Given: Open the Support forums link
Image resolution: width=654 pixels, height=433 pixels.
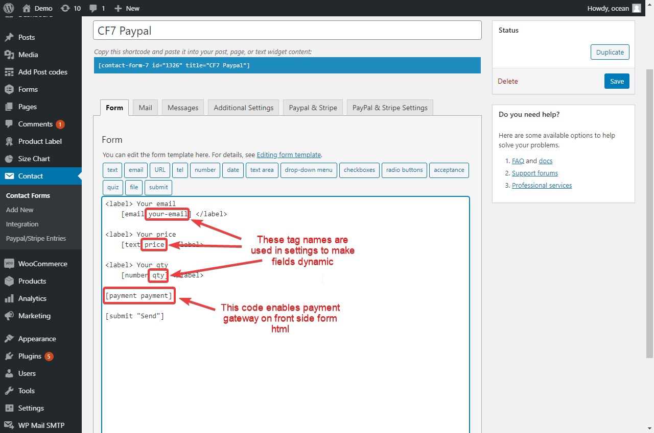Looking at the screenshot, I should point(535,173).
